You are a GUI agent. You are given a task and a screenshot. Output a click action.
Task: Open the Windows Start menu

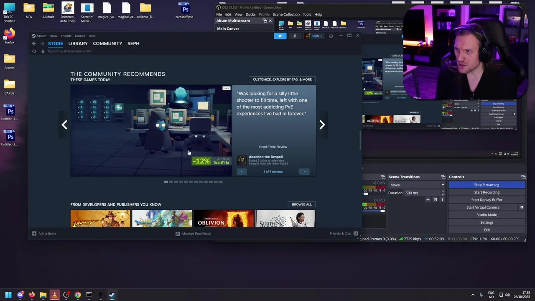tap(8, 295)
